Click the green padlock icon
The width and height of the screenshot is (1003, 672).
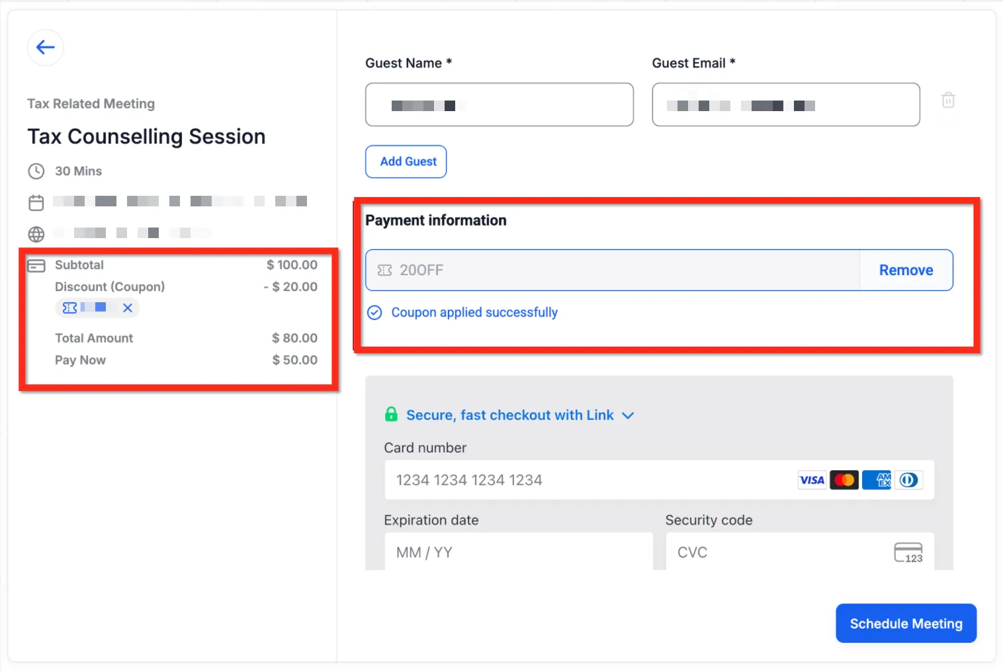coord(391,414)
